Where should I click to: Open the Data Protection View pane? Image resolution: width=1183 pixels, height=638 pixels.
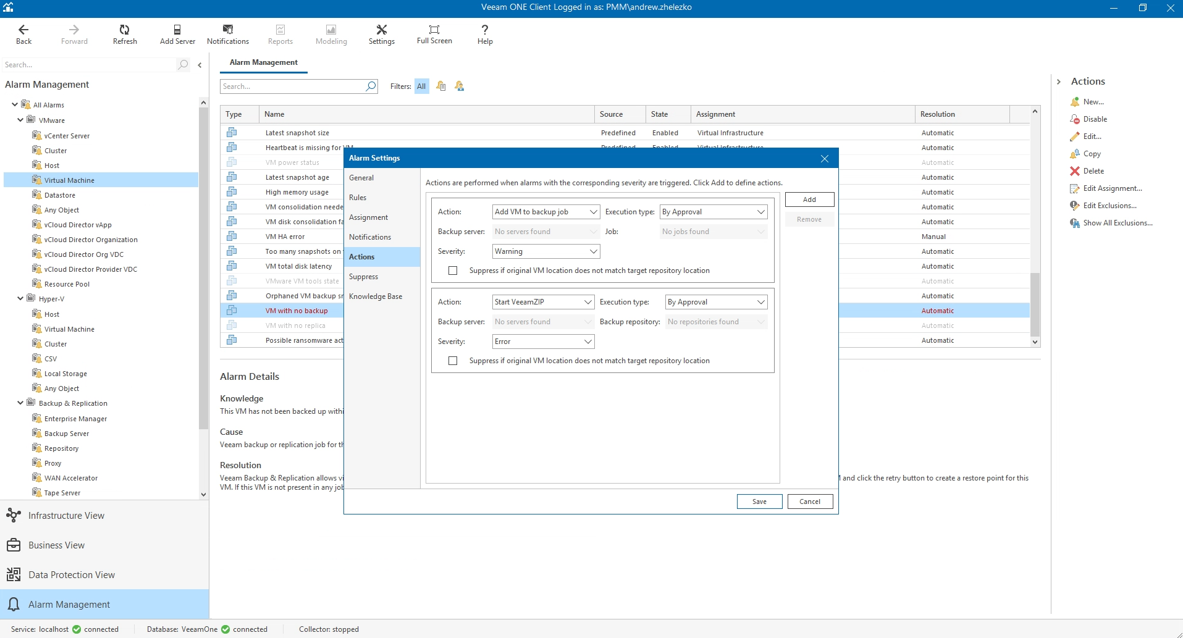[72, 575]
